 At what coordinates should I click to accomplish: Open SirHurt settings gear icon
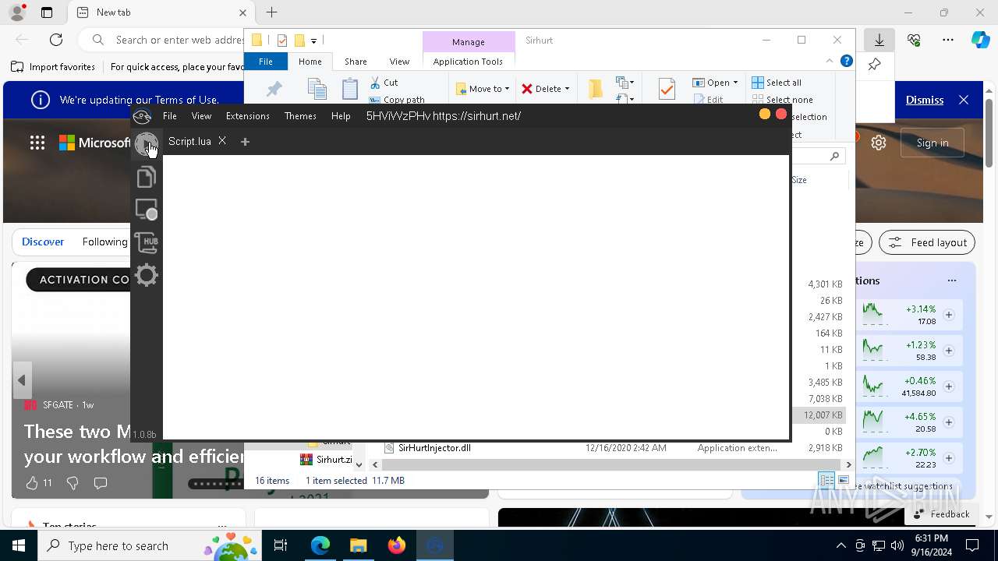147,275
